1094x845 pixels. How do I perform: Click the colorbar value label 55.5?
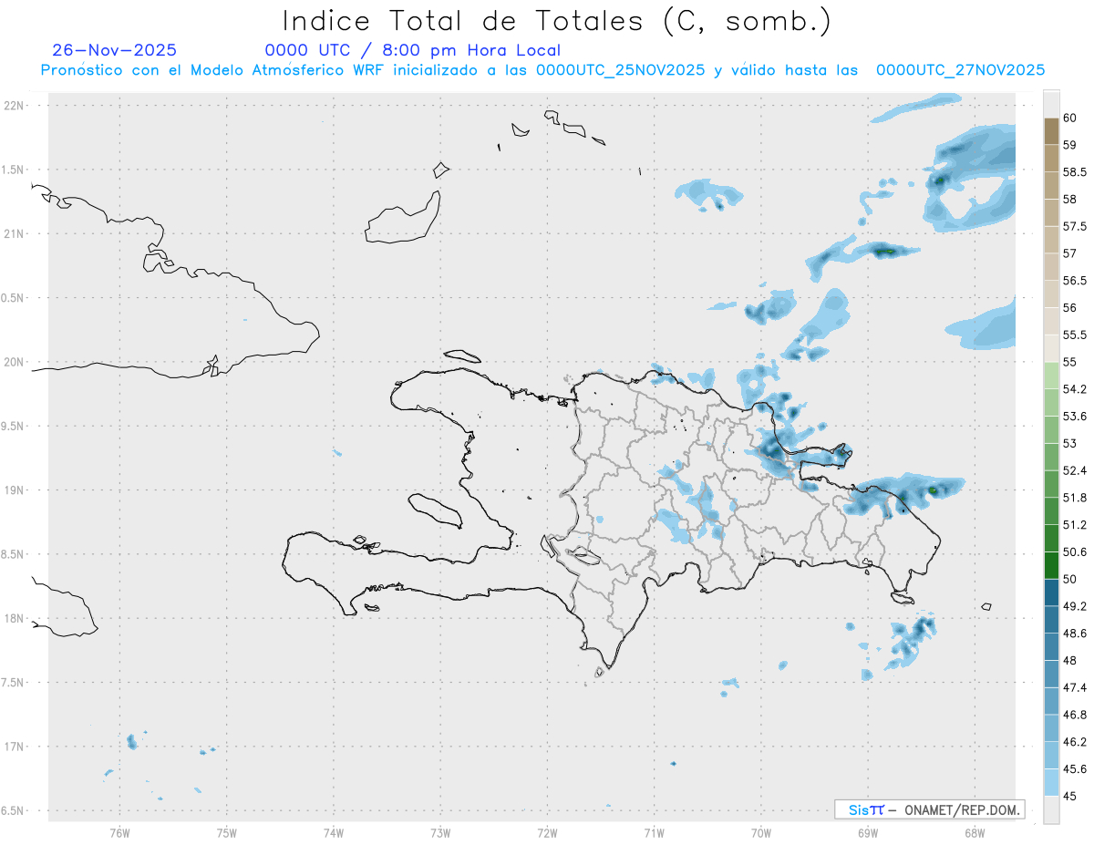1075,335
